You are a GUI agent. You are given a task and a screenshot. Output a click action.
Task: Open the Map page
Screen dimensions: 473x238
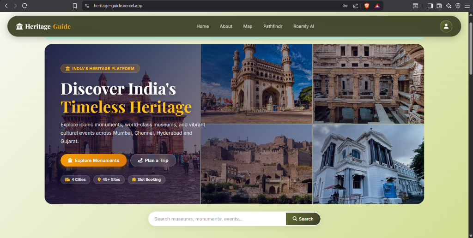tap(248, 26)
